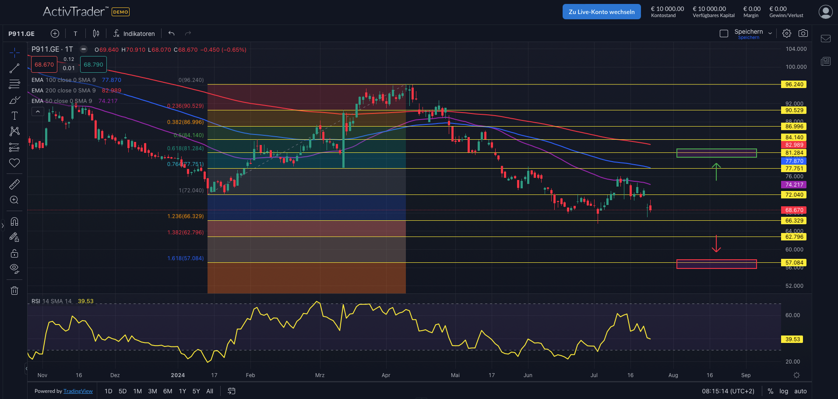838x399 pixels.
Task: Delete drawings with the trash icon
Action: click(14, 290)
